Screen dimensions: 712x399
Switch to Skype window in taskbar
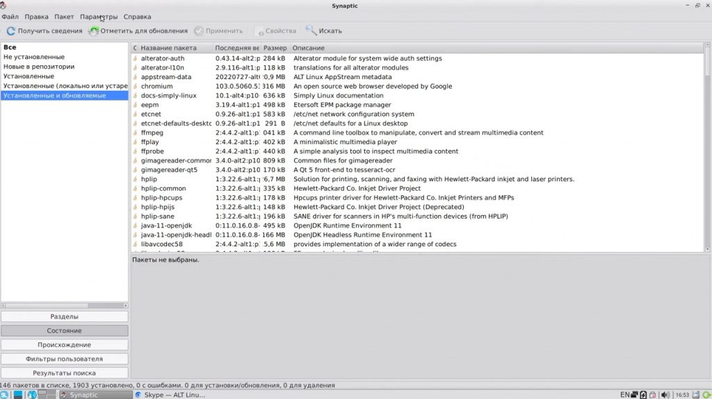[172, 395]
